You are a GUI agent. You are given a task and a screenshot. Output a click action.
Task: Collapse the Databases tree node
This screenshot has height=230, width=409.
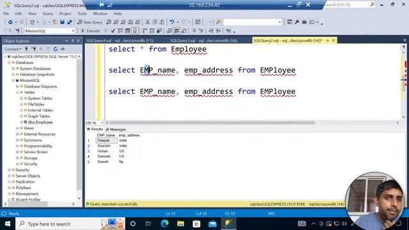tap(9, 63)
